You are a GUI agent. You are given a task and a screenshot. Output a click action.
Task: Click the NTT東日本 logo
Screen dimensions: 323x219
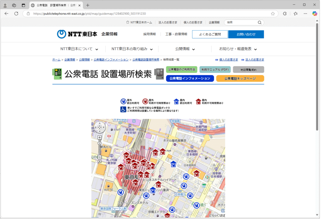[x=77, y=34]
